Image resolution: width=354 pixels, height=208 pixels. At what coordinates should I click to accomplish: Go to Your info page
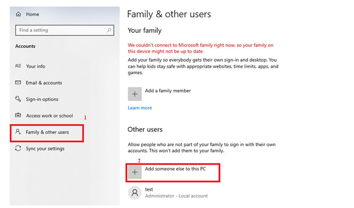(x=35, y=66)
